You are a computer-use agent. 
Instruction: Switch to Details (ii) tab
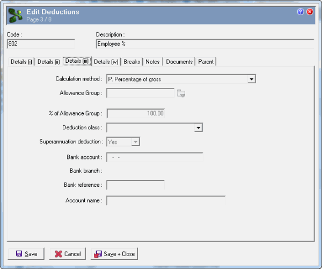click(x=48, y=62)
